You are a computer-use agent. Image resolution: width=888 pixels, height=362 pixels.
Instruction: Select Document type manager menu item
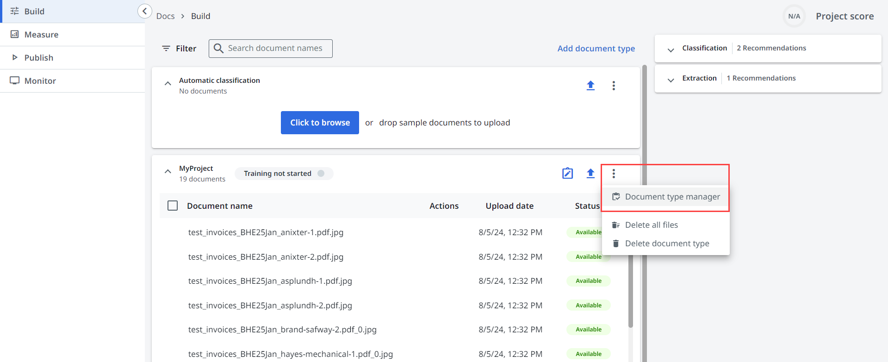tap(672, 197)
